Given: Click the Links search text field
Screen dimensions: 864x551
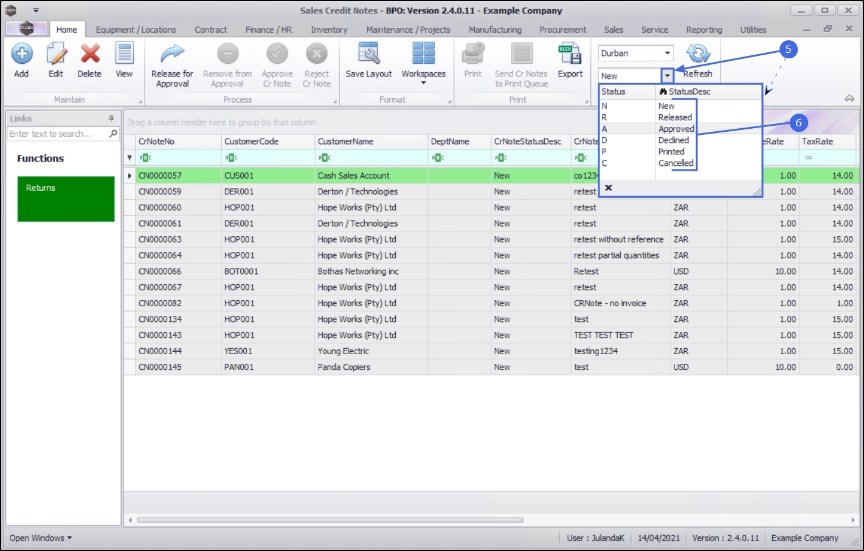Looking at the screenshot, I should pos(58,134).
